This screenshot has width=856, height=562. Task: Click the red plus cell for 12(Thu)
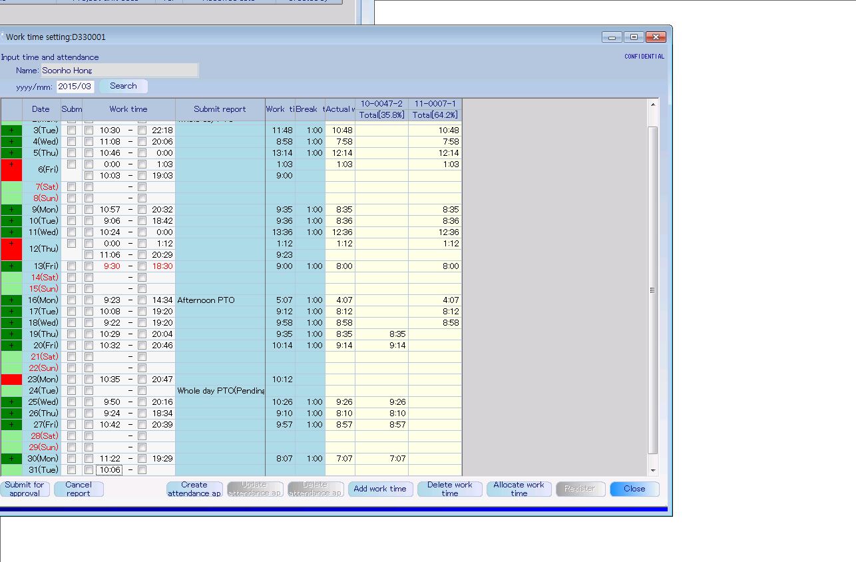[11, 249]
